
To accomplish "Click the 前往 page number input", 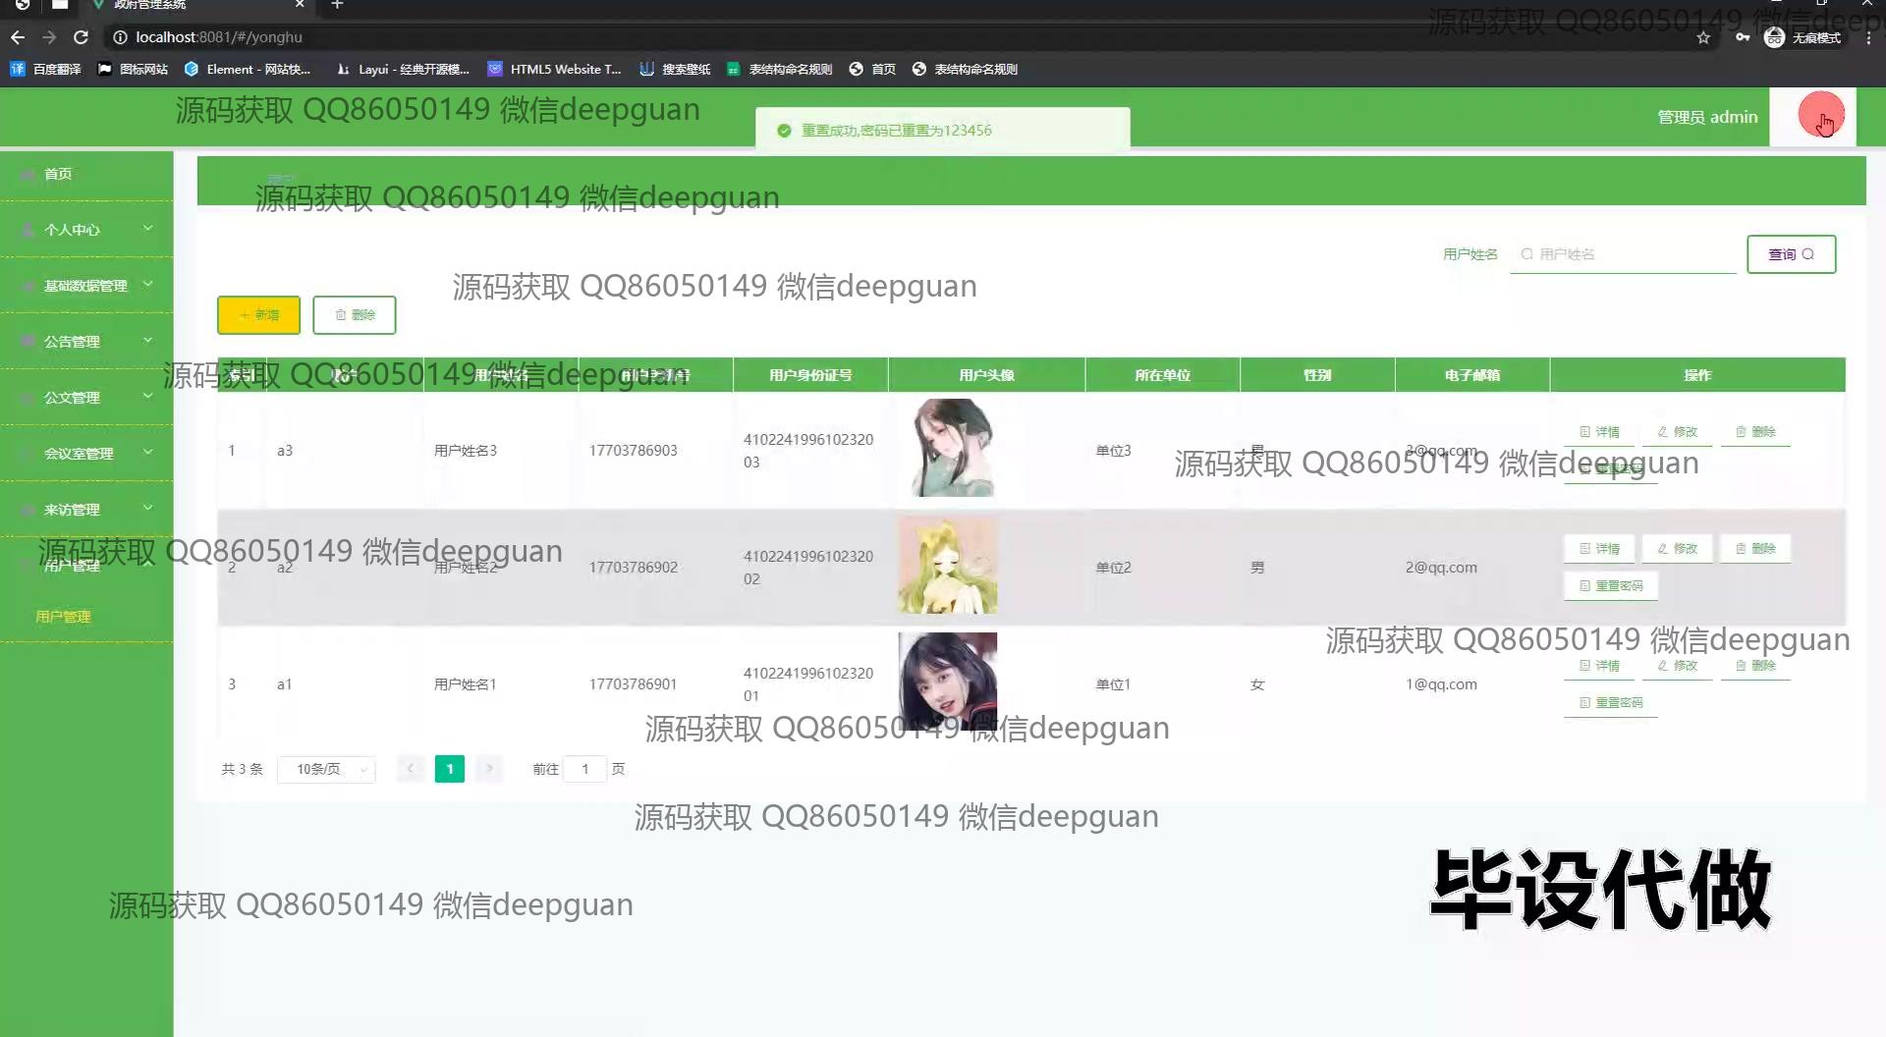I will (x=585, y=769).
